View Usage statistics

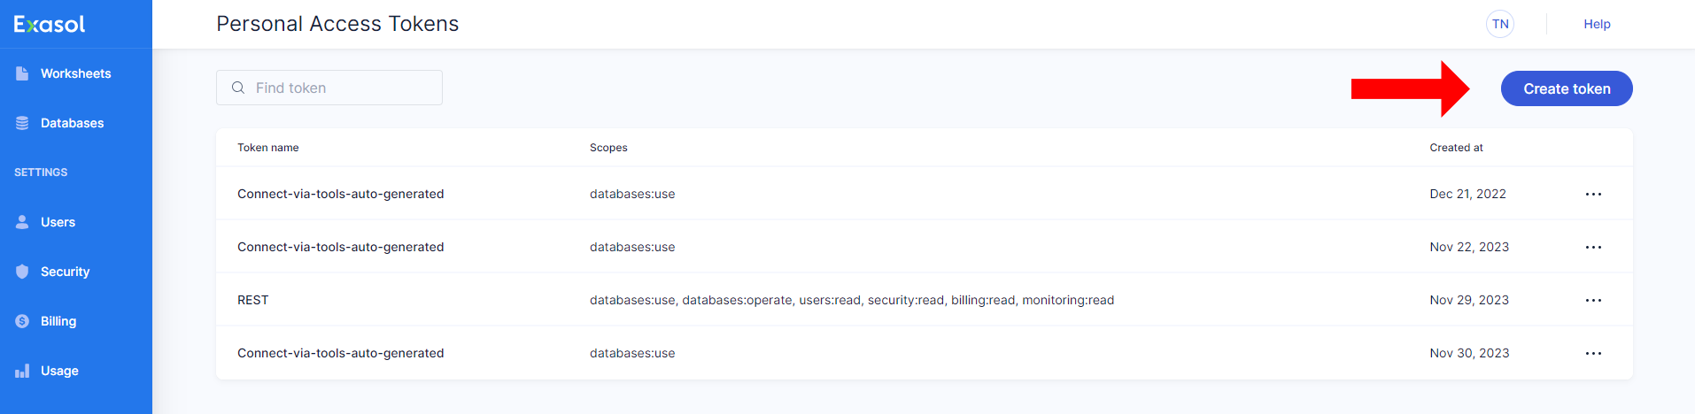click(x=59, y=371)
